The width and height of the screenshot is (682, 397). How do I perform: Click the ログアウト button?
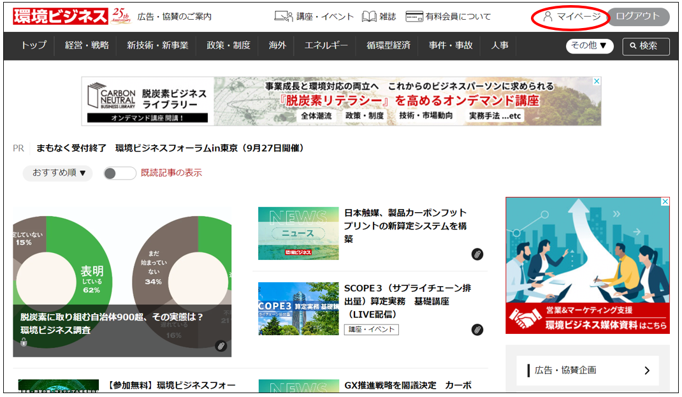(637, 17)
